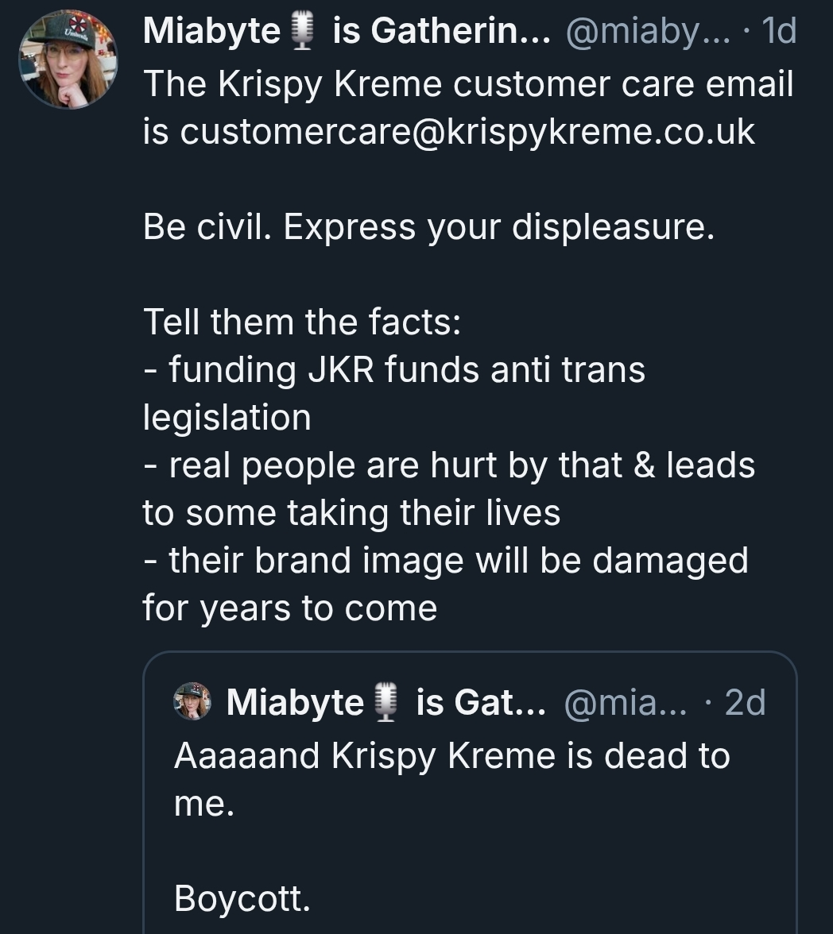Open the "Miabyte is Gatherin..." display name

pyautogui.click(x=347, y=31)
